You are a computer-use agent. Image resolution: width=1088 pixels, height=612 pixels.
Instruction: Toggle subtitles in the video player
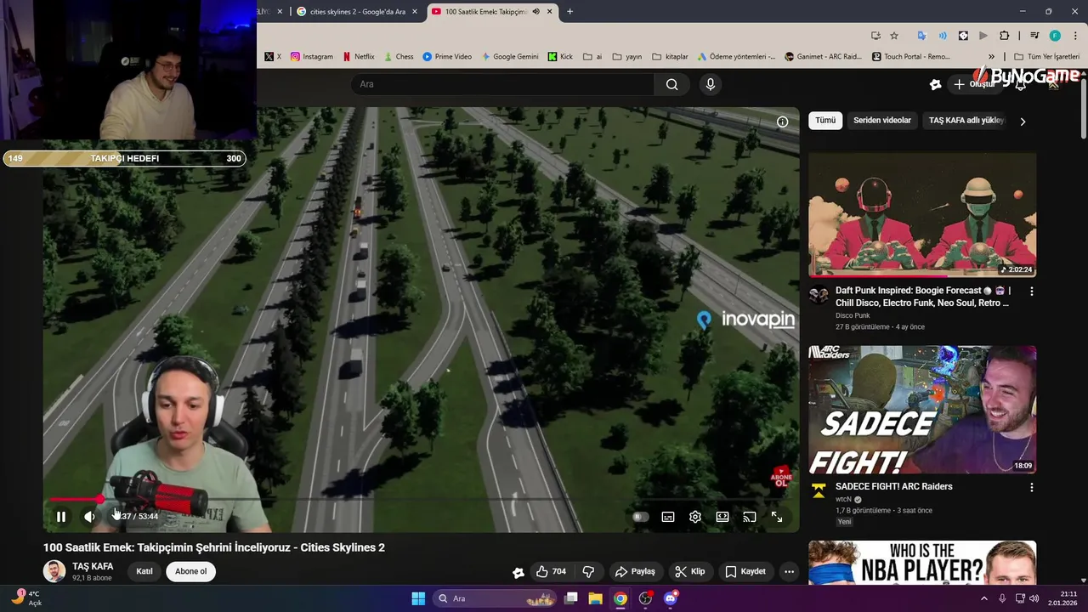point(668,517)
